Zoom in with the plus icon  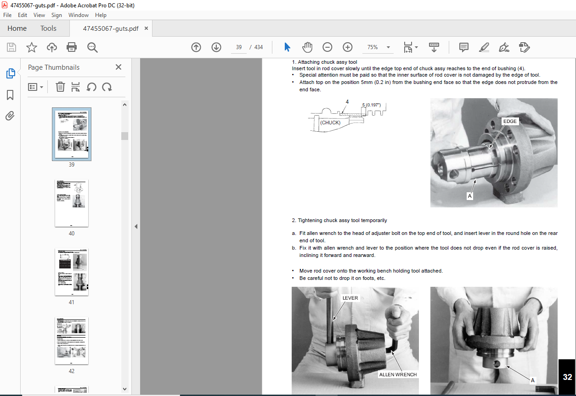[x=348, y=47]
